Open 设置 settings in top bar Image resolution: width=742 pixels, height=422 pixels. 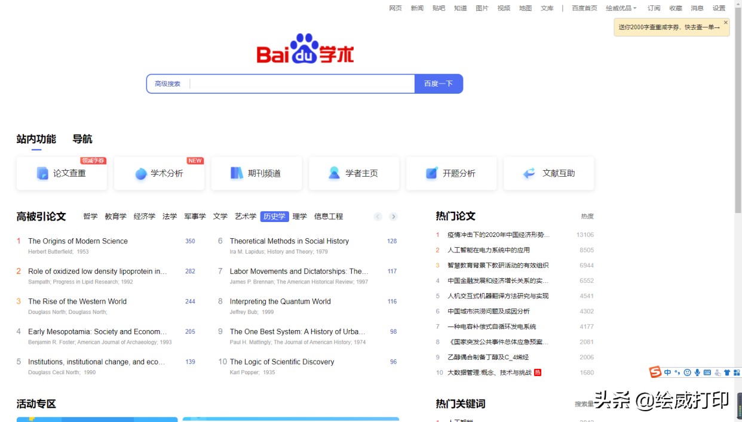tap(719, 8)
